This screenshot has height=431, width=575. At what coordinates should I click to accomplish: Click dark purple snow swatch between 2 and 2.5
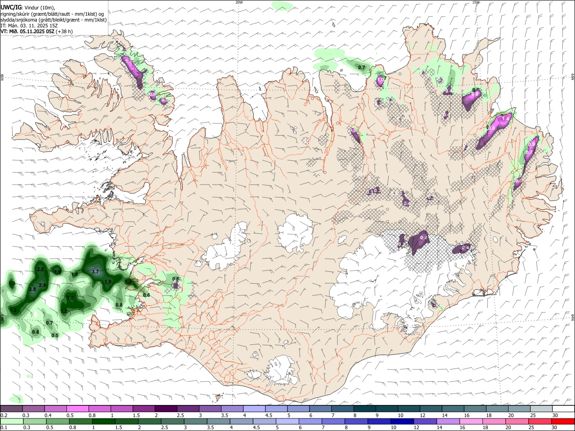pos(165,409)
